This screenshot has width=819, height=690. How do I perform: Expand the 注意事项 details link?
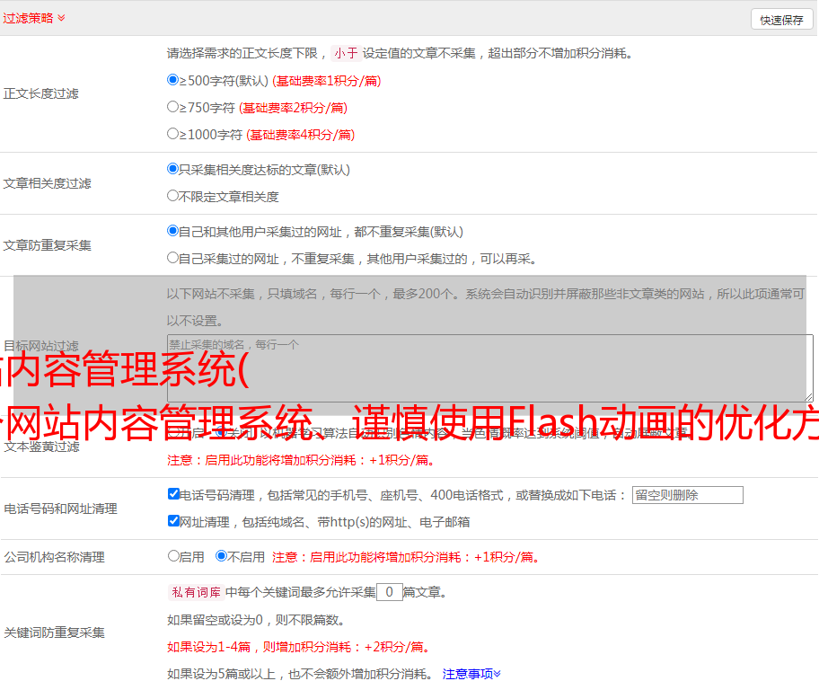click(471, 673)
